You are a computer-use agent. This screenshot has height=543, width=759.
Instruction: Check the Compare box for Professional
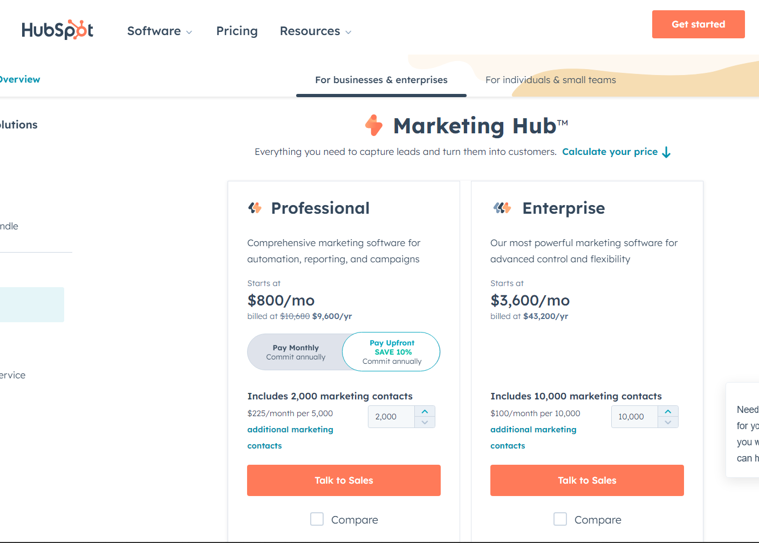click(317, 519)
